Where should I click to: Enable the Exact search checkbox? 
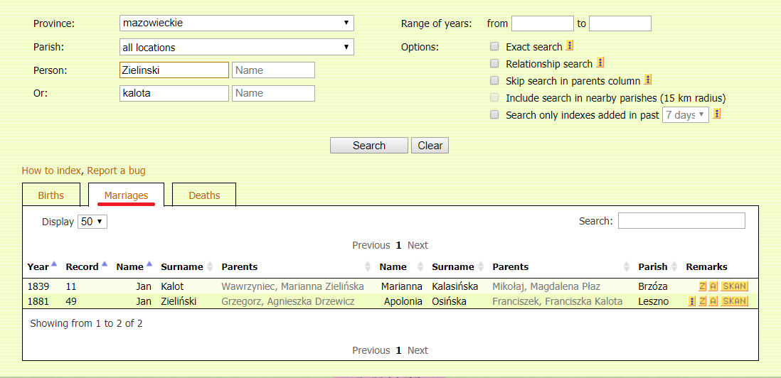click(x=494, y=47)
